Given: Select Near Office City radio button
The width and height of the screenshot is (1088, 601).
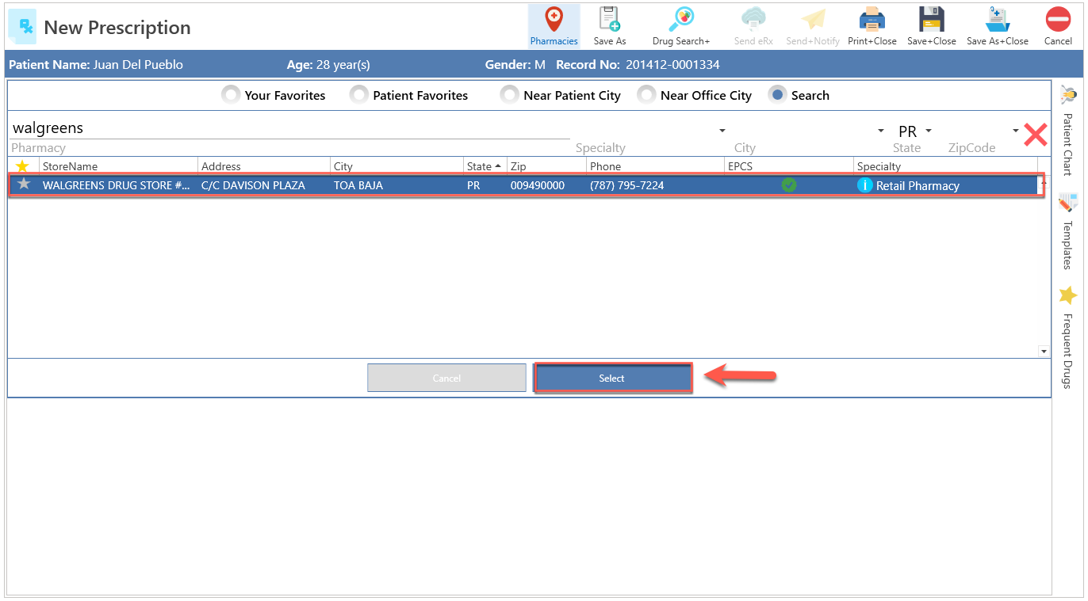Looking at the screenshot, I should (x=646, y=95).
